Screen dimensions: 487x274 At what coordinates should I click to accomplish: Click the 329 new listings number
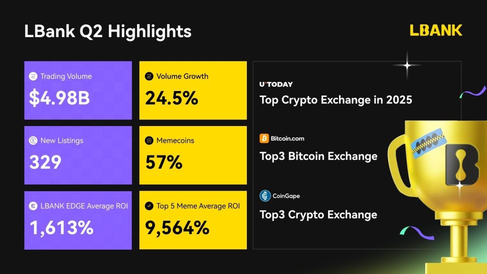[x=45, y=162]
